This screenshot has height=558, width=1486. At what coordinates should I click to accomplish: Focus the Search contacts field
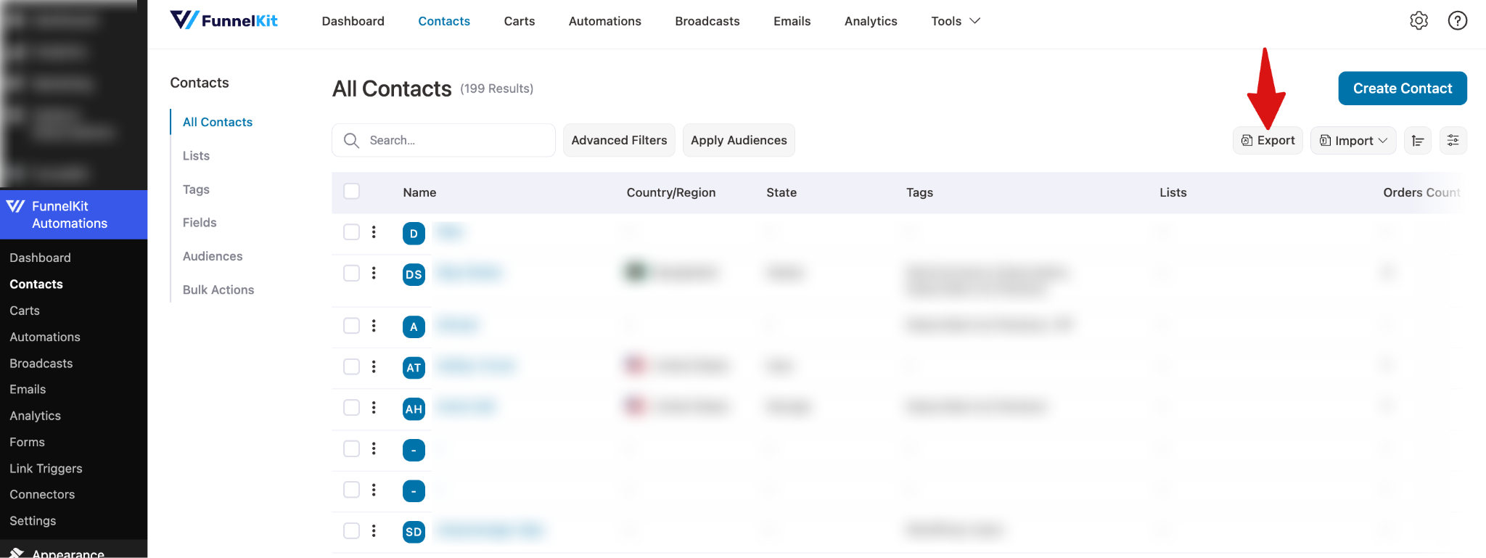(443, 140)
